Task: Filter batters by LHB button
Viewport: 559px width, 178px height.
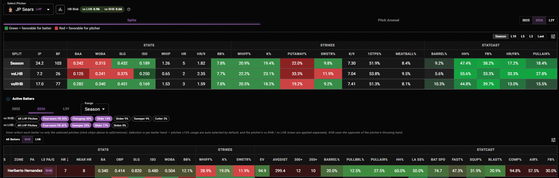Action: 38,139
